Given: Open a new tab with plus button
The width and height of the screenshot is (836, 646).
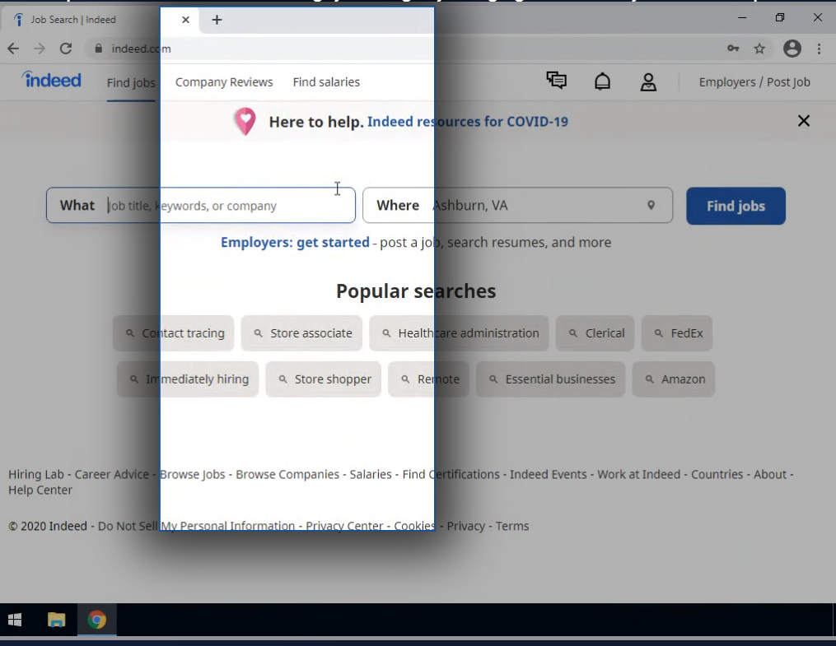Looking at the screenshot, I should click(x=217, y=20).
